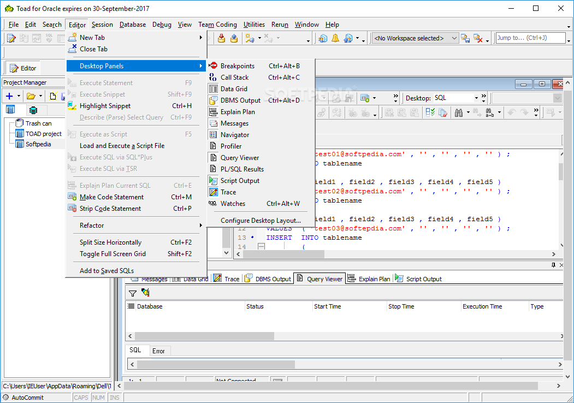
Task: Choose Script Output in Desktop Panels submenu
Action: pos(261,180)
